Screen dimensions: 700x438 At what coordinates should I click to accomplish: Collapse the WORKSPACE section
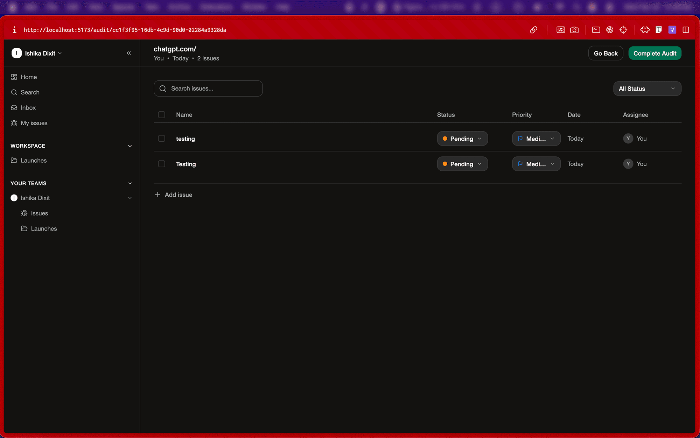(130, 146)
